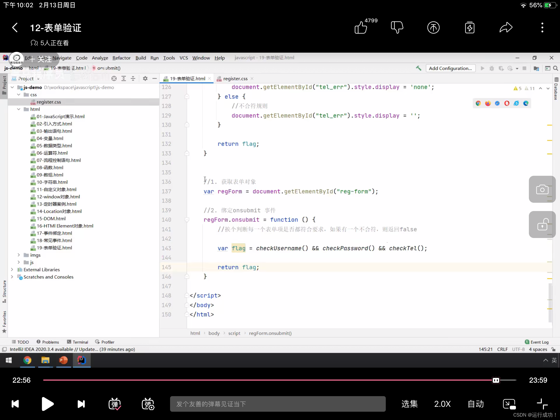Tap the coin donate icon
This screenshot has height=420, width=560.
(433, 27)
